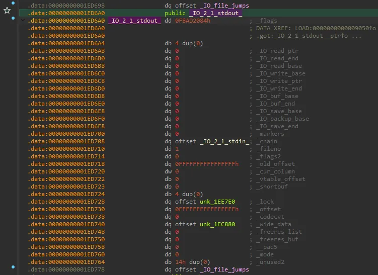The height and width of the screenshot is (275, 378).
Task: Open DATA XREF LOAD:0000000000009050 reference
Action: coord(316,28)
